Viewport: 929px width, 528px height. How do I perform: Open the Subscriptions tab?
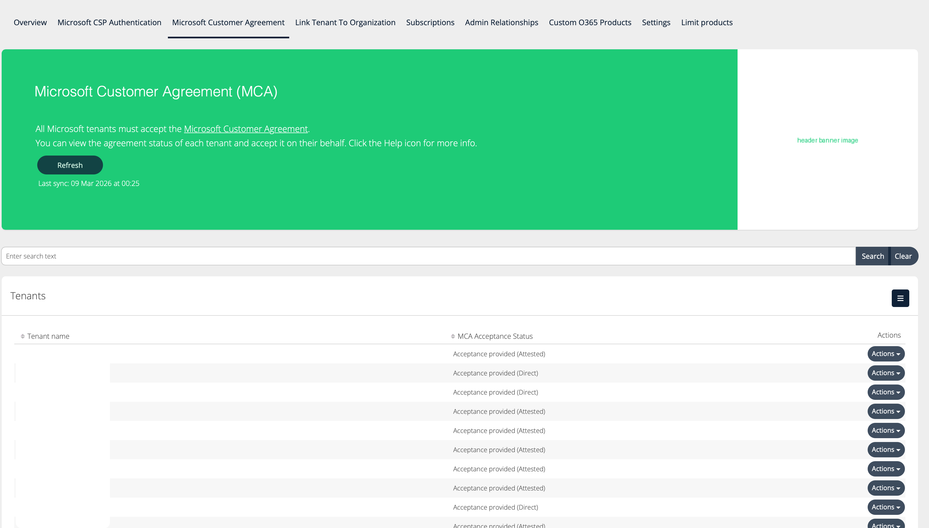(430, 22)
